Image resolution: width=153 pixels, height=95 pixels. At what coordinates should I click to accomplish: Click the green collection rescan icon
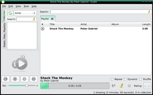point(10,13)
